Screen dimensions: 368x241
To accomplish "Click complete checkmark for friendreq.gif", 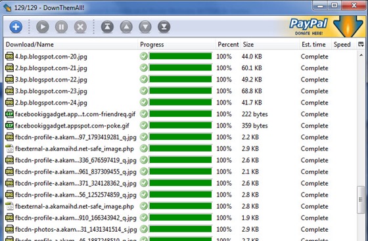I will [144, 114].
